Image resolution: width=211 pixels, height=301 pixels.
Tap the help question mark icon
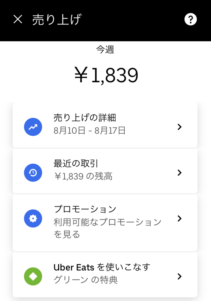(190, 19)
